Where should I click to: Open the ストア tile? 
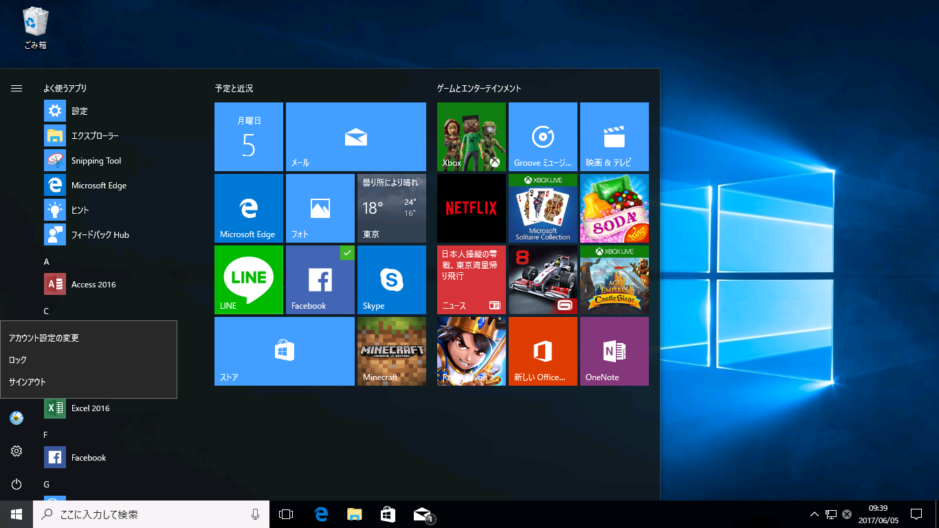(x=285, y=351)
